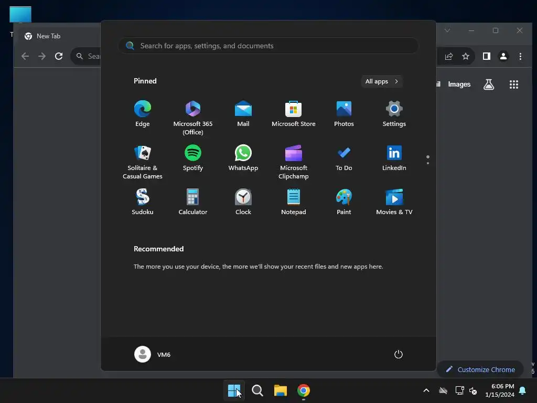537x403 pixels.
Task: Open Chrome three-dot menu
Action: [520, 56]
